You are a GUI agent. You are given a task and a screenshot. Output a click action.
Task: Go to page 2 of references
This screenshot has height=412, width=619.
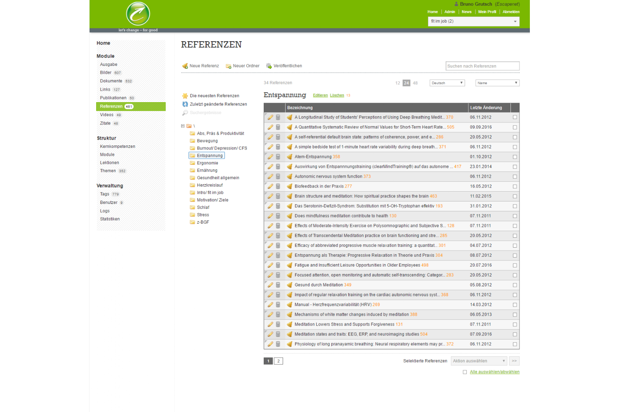[279, 361]
